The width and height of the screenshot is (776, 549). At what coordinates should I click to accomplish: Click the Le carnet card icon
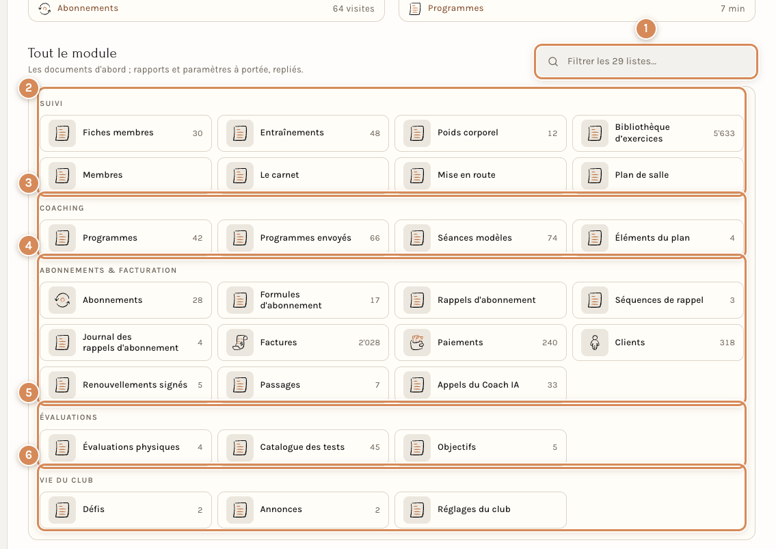pos(240,175)
